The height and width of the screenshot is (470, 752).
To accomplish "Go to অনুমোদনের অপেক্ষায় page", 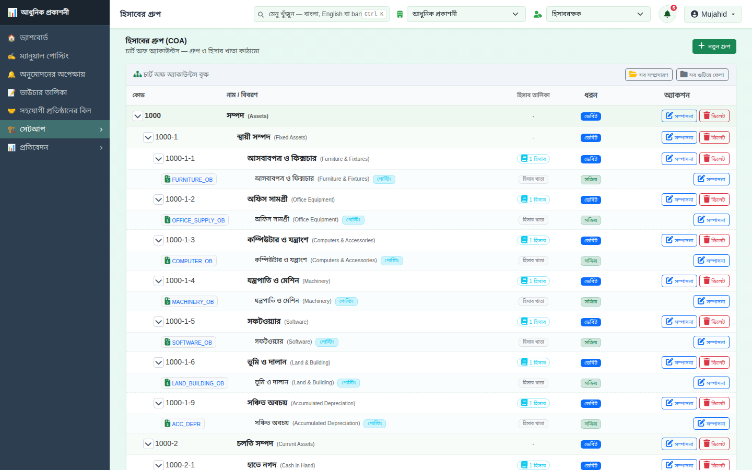I will coord(55,74).
